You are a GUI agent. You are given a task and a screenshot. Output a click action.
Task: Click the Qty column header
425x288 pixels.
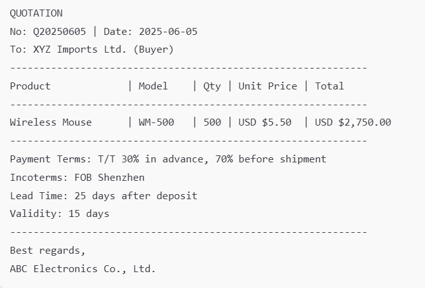pyautogui.click(x=212, y=87)
